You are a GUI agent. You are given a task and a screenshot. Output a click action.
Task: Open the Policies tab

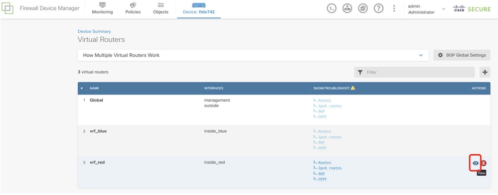click(x=133, y=8)
